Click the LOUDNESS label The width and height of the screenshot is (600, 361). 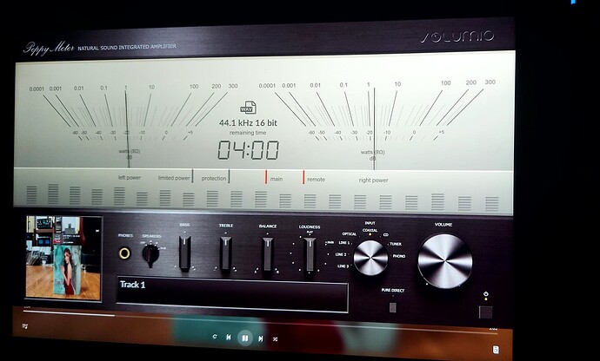pos(310,226)
